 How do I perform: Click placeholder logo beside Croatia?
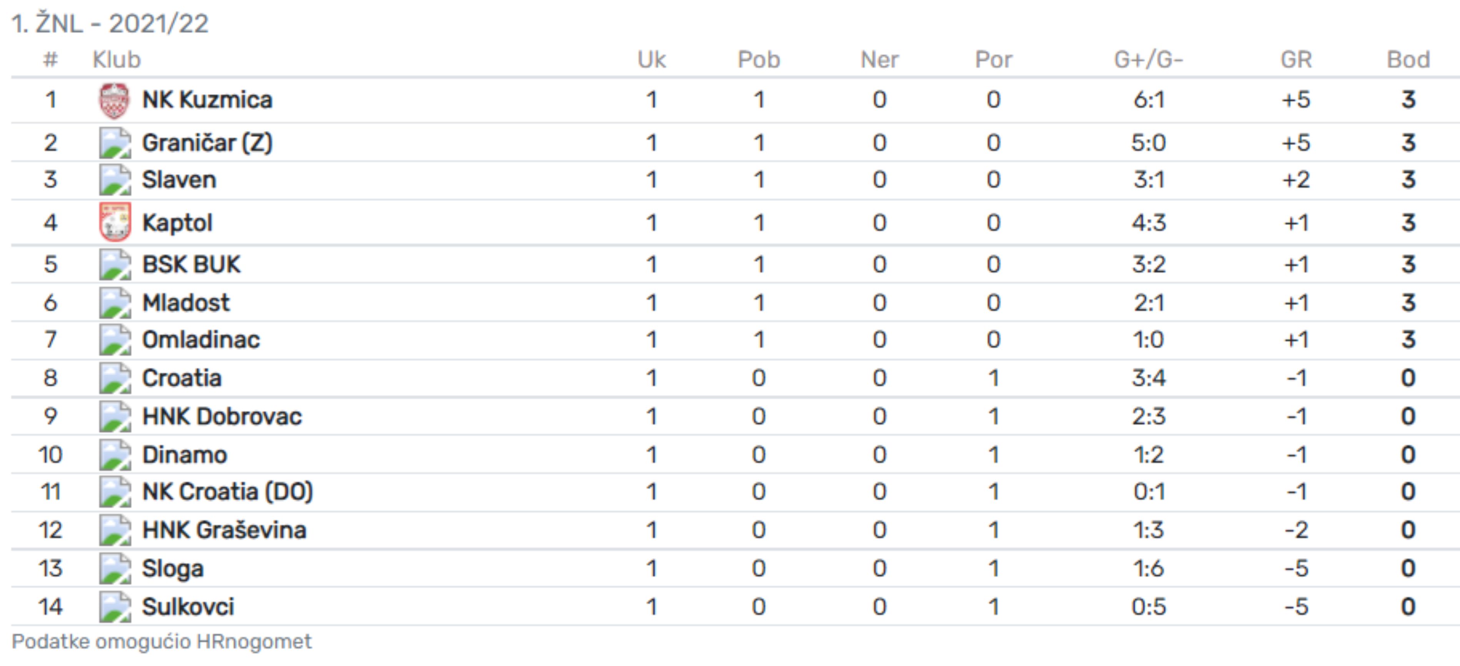click(115, 378)
